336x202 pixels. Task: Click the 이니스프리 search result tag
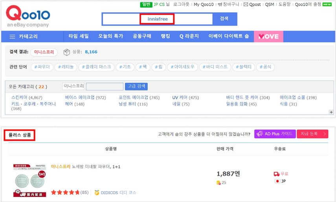(44, 52)
